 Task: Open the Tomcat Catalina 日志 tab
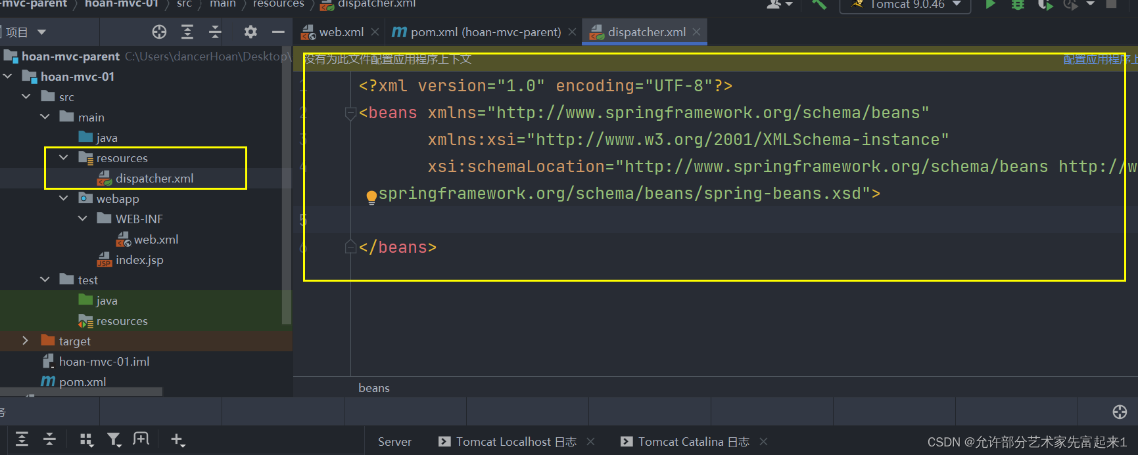(x=694, y=442)
